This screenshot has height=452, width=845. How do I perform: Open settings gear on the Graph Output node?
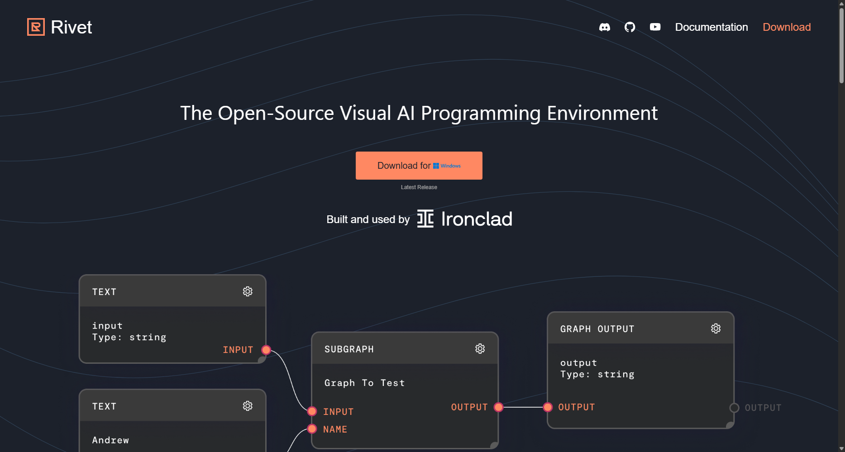pyautogui.click(x=716, y=328)
